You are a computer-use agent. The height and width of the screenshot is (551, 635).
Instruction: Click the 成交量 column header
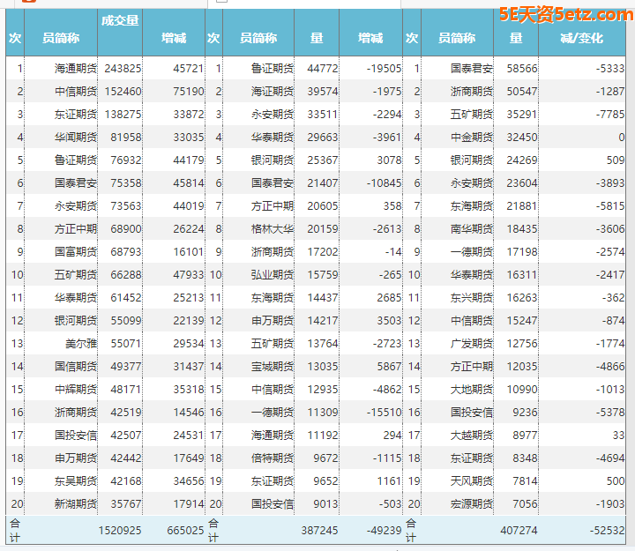click(120, 21)
